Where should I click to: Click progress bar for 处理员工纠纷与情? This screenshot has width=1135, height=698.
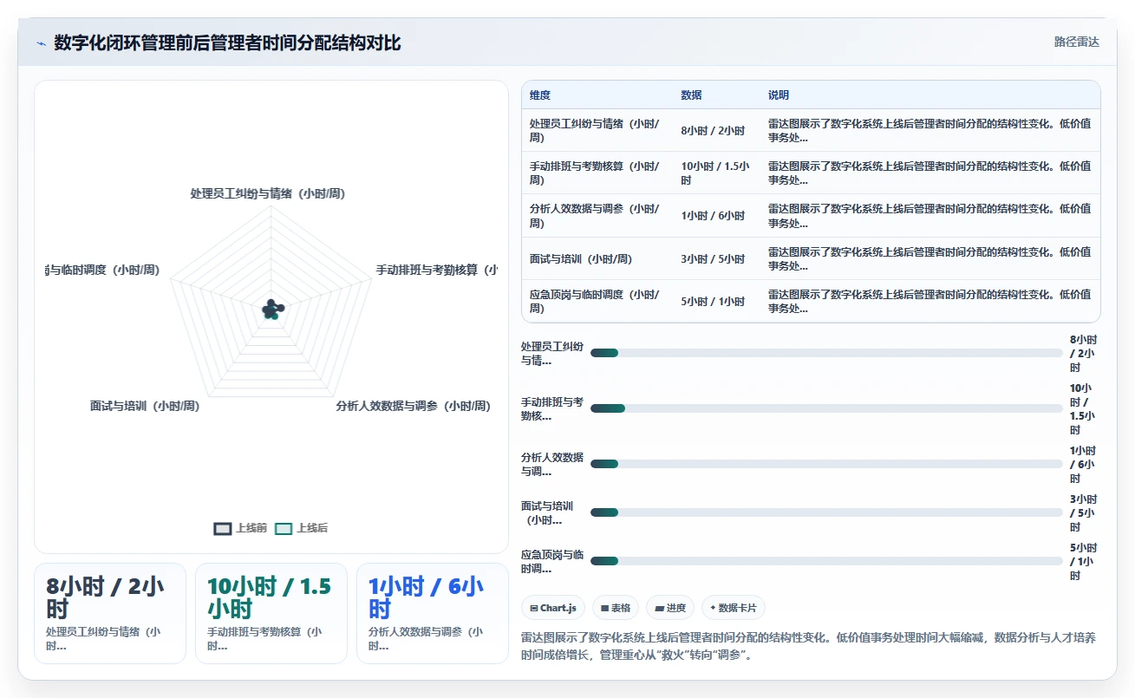tap(826, 353)
